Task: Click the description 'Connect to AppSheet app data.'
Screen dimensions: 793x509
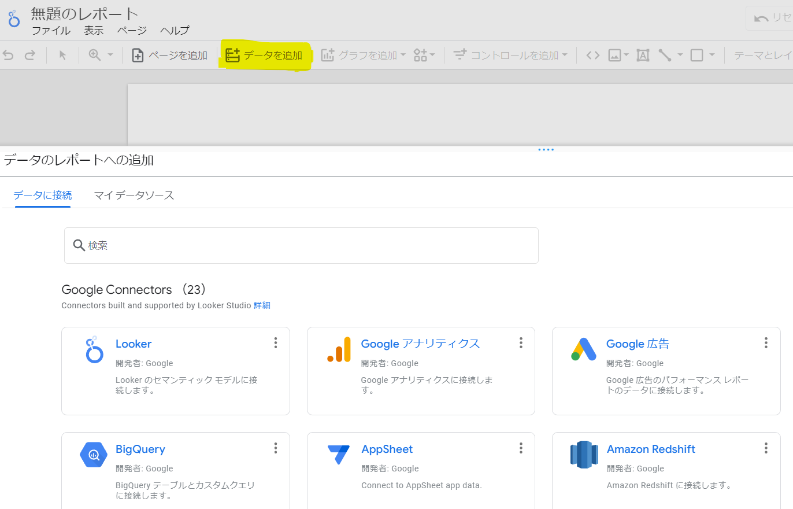Action: coord(422,485)
